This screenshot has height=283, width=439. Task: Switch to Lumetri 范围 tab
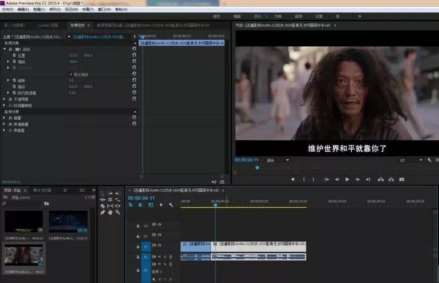tap(48, 25)
